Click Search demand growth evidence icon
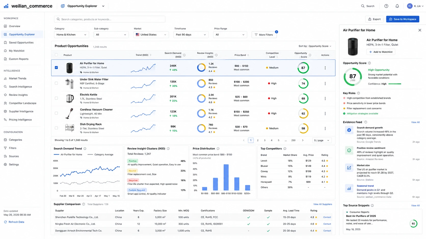Screen dimensions: 426x239 349,130
